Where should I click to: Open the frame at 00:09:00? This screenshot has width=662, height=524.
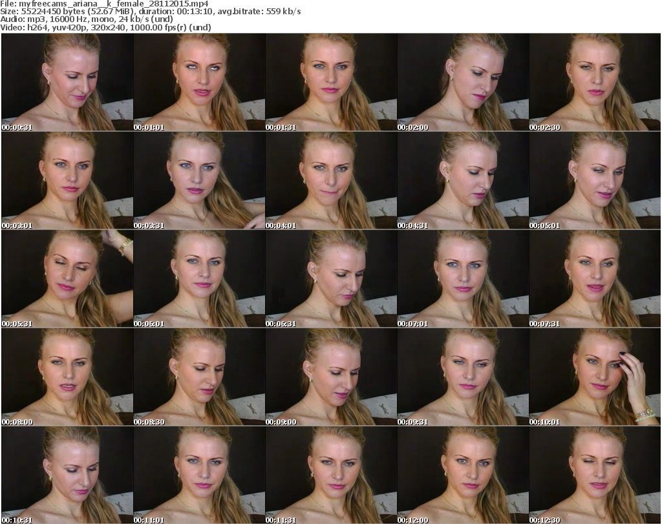(331, 377)
